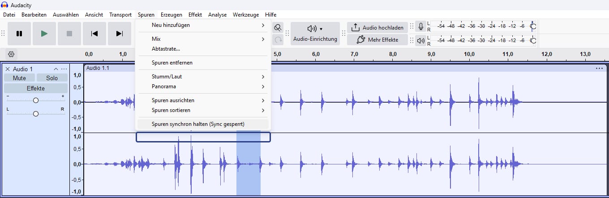Skip to start of project
The image size is (609, 198).
pos(94,34)
